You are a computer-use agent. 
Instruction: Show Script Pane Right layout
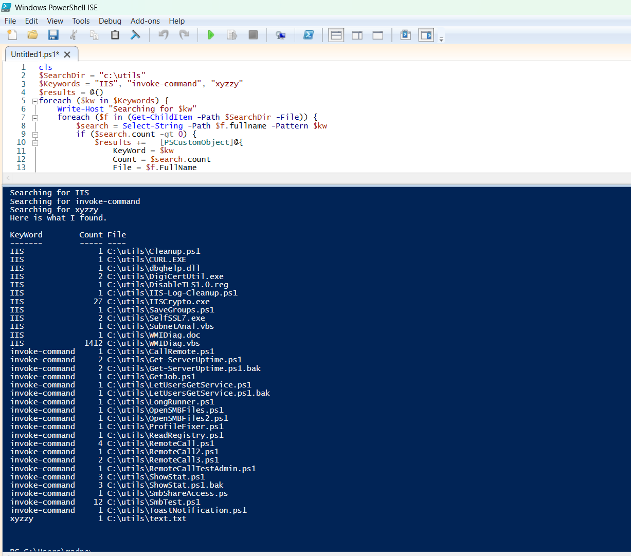point(357,35)
